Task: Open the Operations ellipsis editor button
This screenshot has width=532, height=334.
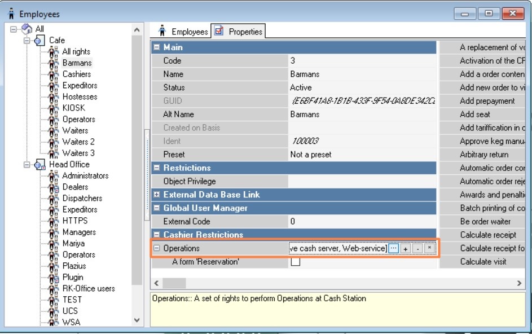Action: 394,248
